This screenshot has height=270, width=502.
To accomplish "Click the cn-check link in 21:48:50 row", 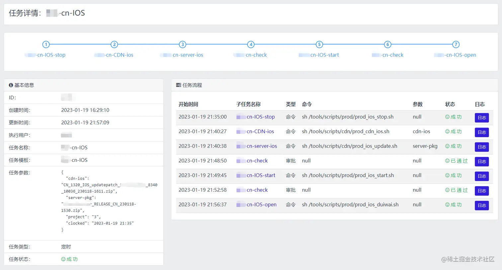I will click(252, 161).
